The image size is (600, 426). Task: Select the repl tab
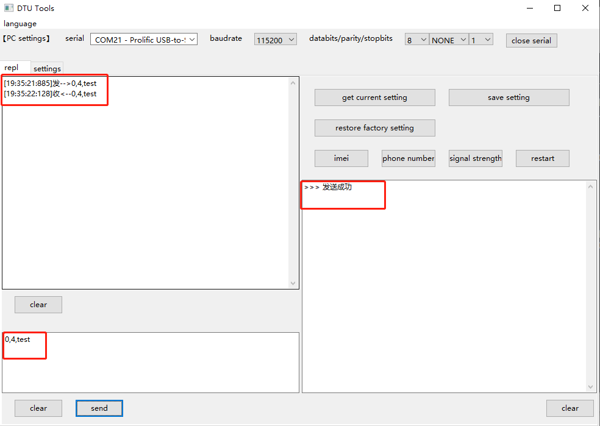point(12,68)
